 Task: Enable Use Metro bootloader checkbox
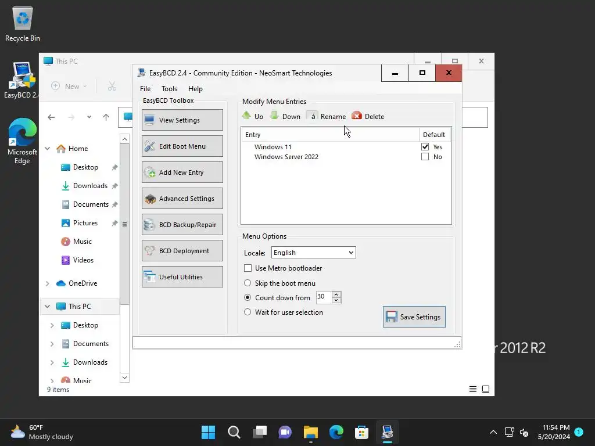248,268
